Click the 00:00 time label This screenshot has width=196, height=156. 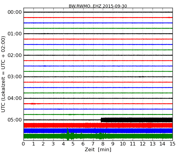15,12
